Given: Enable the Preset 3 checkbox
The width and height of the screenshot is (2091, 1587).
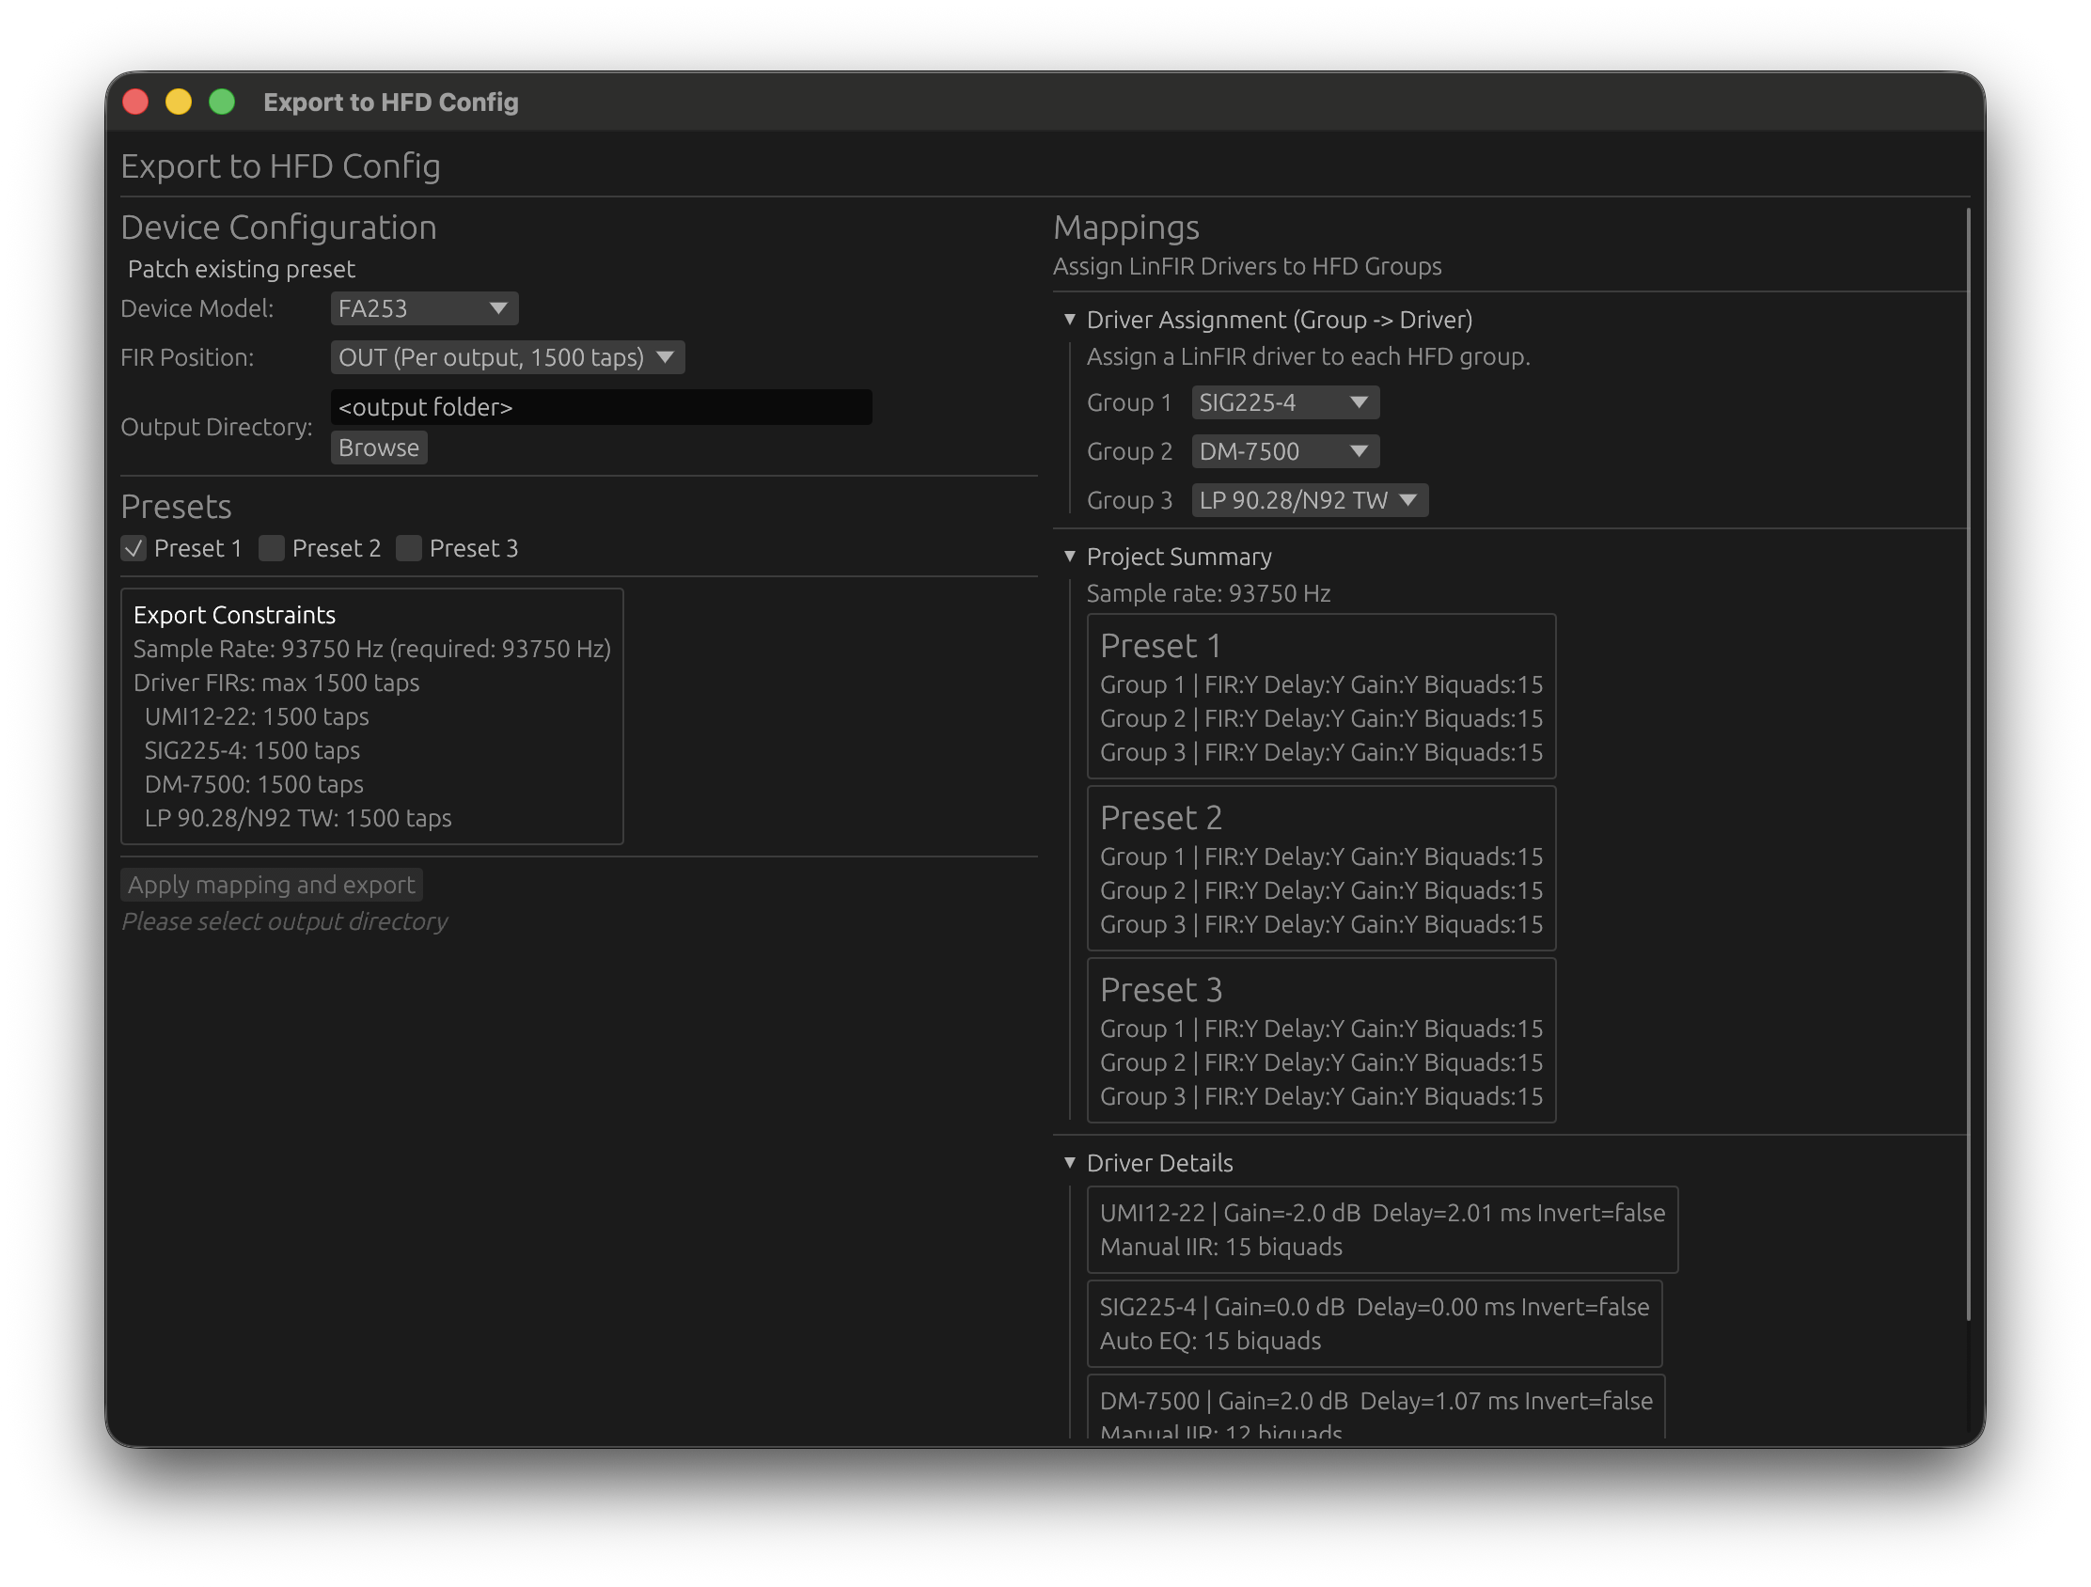Looking at the screenshot, I should pos(408,548).
